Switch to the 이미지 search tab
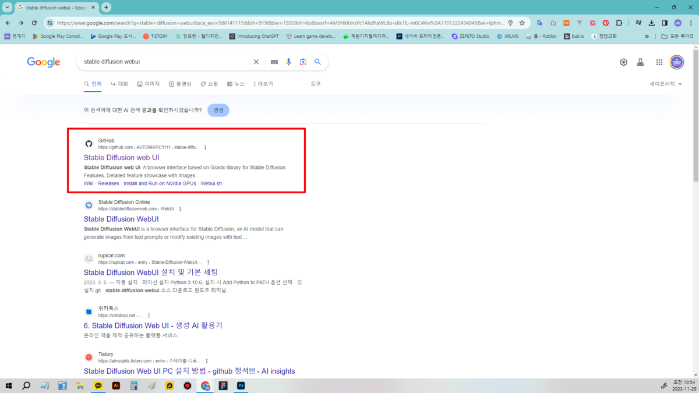Image resolution: width=699 pixels, height=393 pixels. [x=147, y=83]
